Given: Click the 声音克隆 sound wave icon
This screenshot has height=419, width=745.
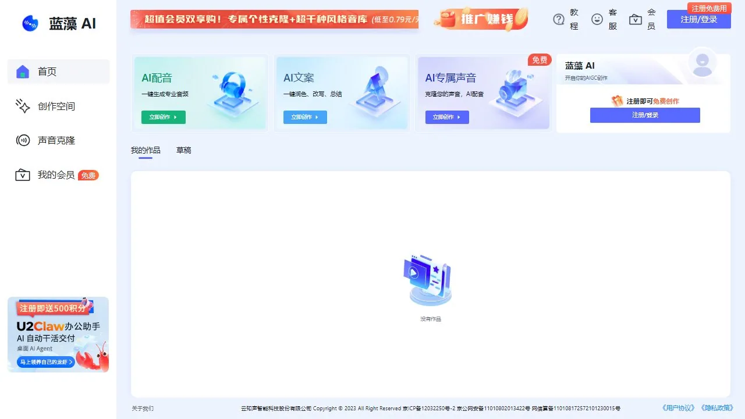Looking at the screenshot, I should click(x=23, y=140).
